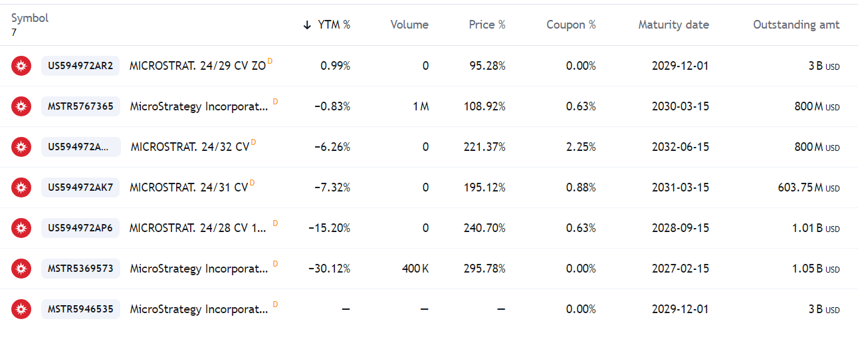Click the logo icon beside US594972AK7
Screen dimensions: 858x361
coord(21,187)
